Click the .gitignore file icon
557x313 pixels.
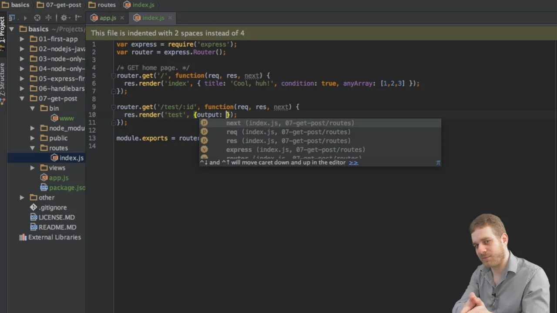pyautogui.click(x=34, y=207)
